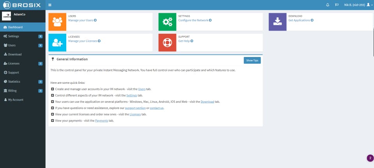Click the Download link in quick links
The image size is (374, 168).
[207, 102]
